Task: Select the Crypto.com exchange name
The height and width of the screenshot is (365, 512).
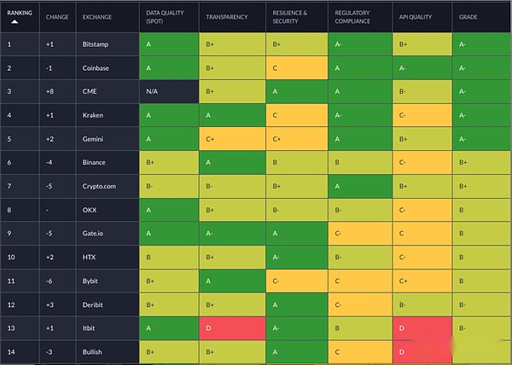Action: coord(99,186)
